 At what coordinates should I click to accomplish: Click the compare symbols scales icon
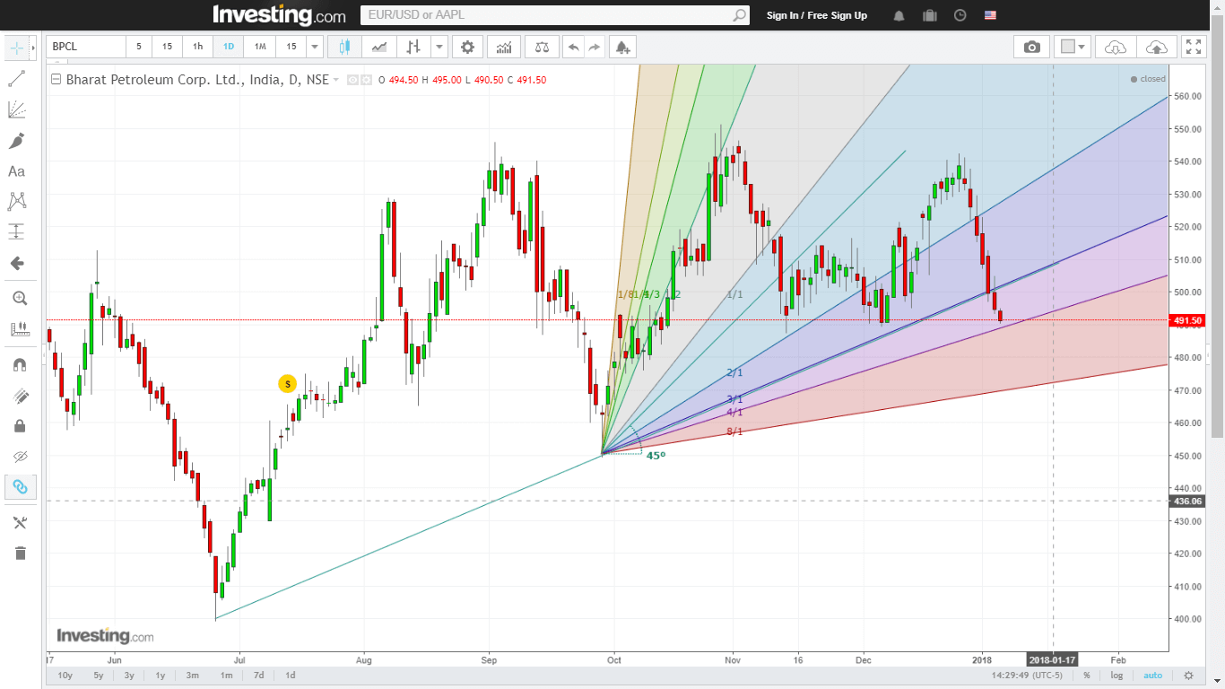[x=542, y=47]
